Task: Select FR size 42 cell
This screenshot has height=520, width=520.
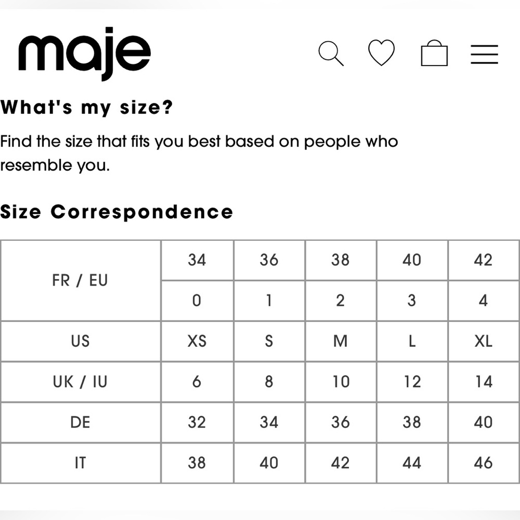Action: pos(483,260)
